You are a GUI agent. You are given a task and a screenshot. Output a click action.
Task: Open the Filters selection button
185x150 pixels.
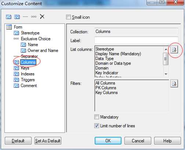[x=174, y=83]
